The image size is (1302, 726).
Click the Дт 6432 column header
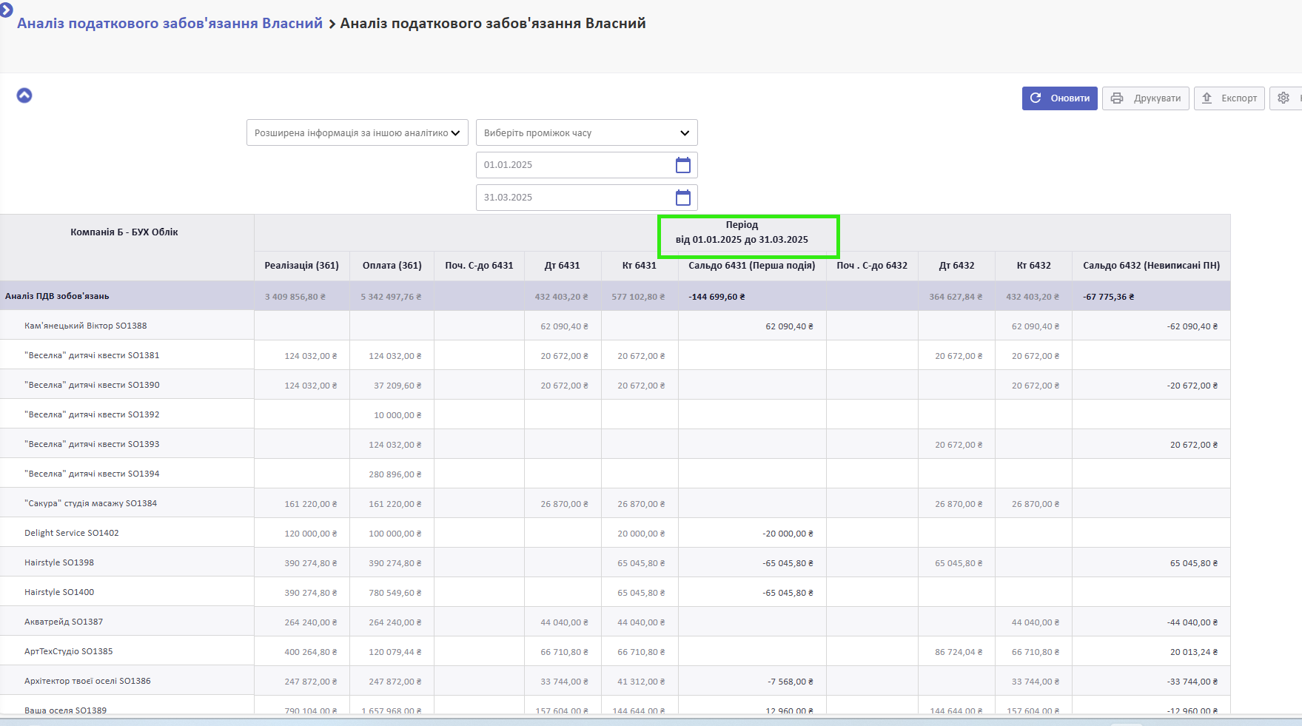click(x=956, y=266)
